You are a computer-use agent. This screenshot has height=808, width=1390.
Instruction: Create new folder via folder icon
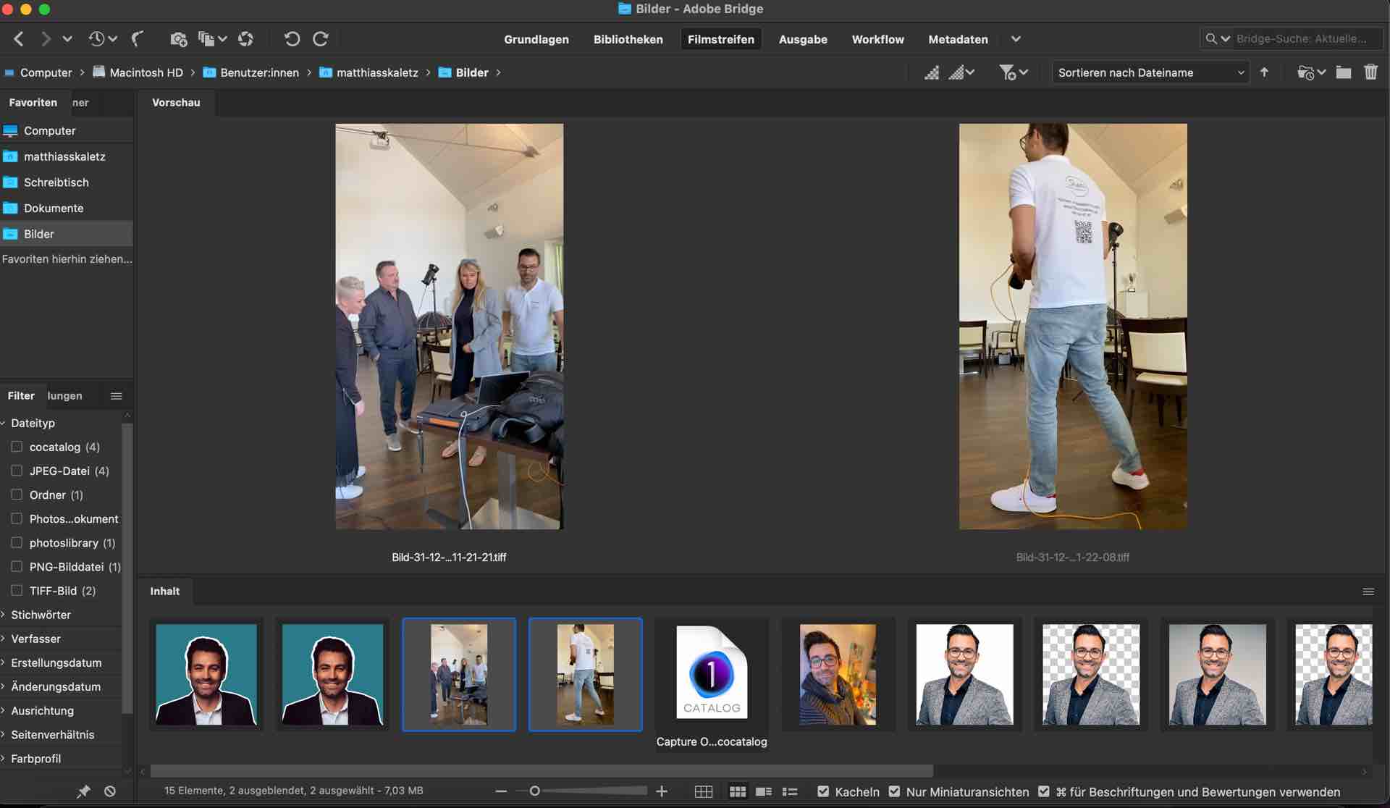click(x=1344, y=72)
